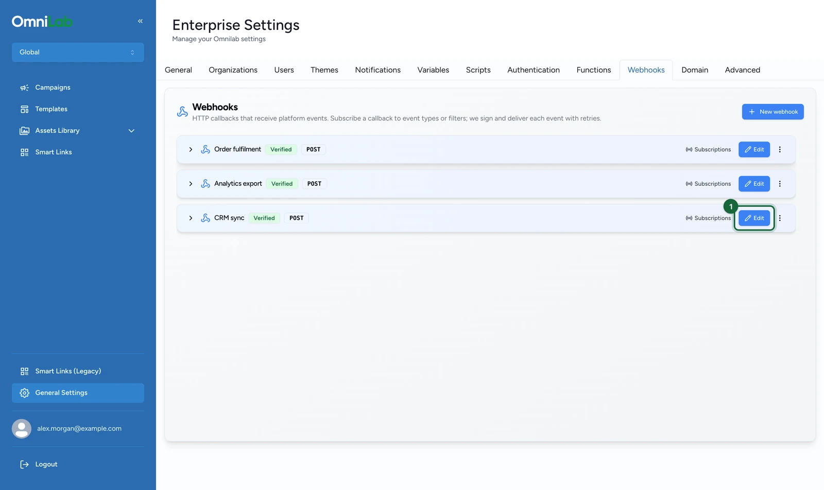Open Campaigns in the sidebar
The height and width of the screenshot is (490, 824).
78,87
